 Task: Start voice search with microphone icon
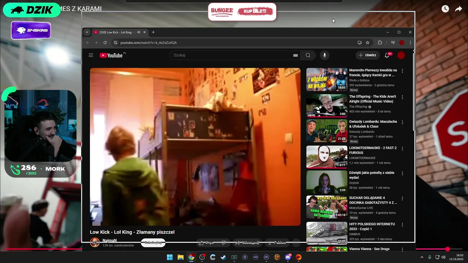324,55
